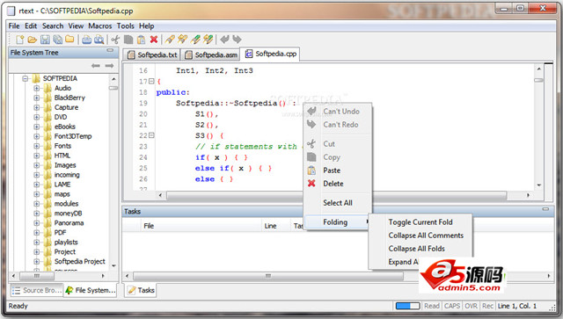
Task: Click the New file toolbar icon
Action: pyautogui.click(x=19, y=40)
